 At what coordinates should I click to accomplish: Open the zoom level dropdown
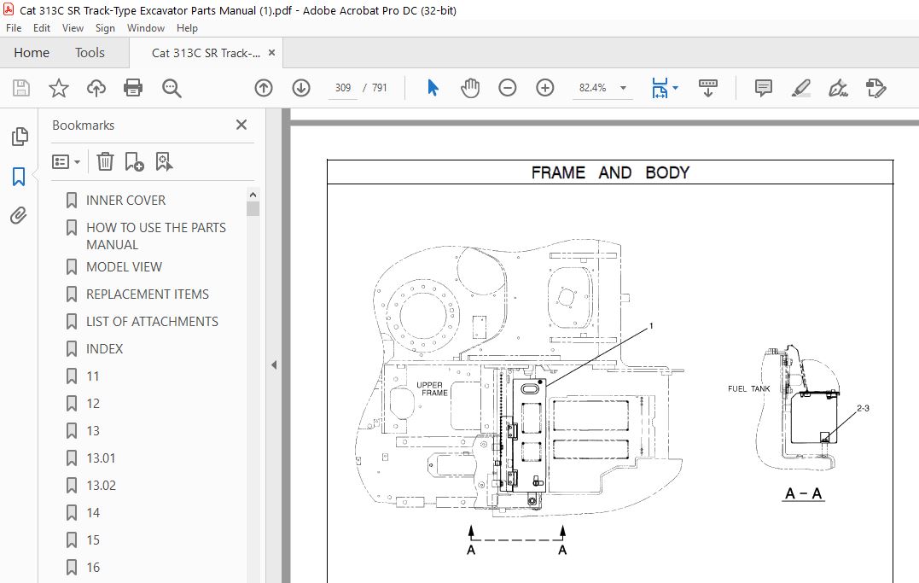click(623, 88)
